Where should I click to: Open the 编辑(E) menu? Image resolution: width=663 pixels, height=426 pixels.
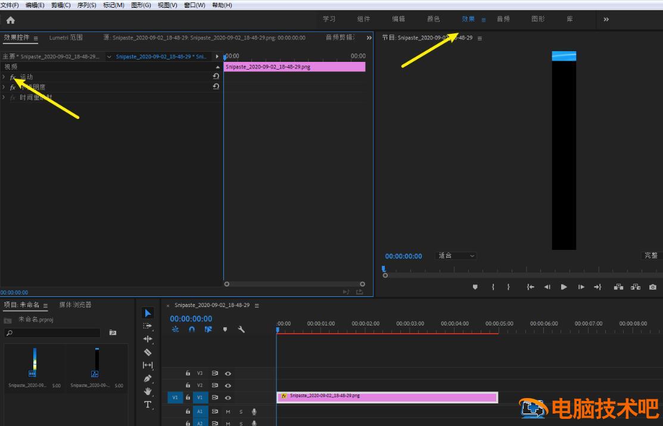coord(35,5)
